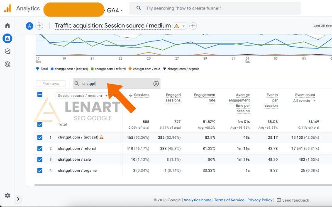Open the Privacy Policy link
The height and width of the screenshot is (207, 332).
(x=260, y=200)
